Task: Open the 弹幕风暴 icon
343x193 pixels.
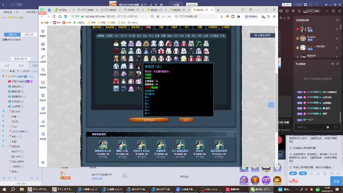Action: 244,180
